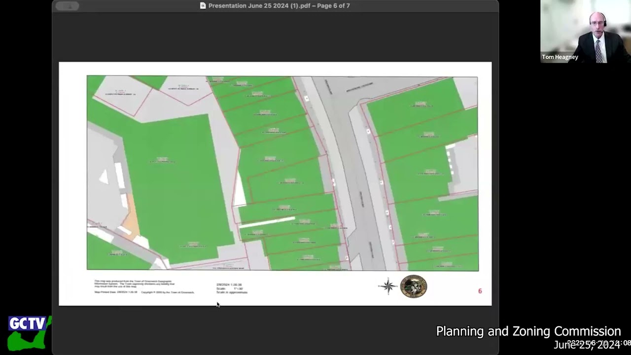Screen dimensions: 631x355
Task: Click the greyed window control pill in title bar
Action: (x=68, y=6)
